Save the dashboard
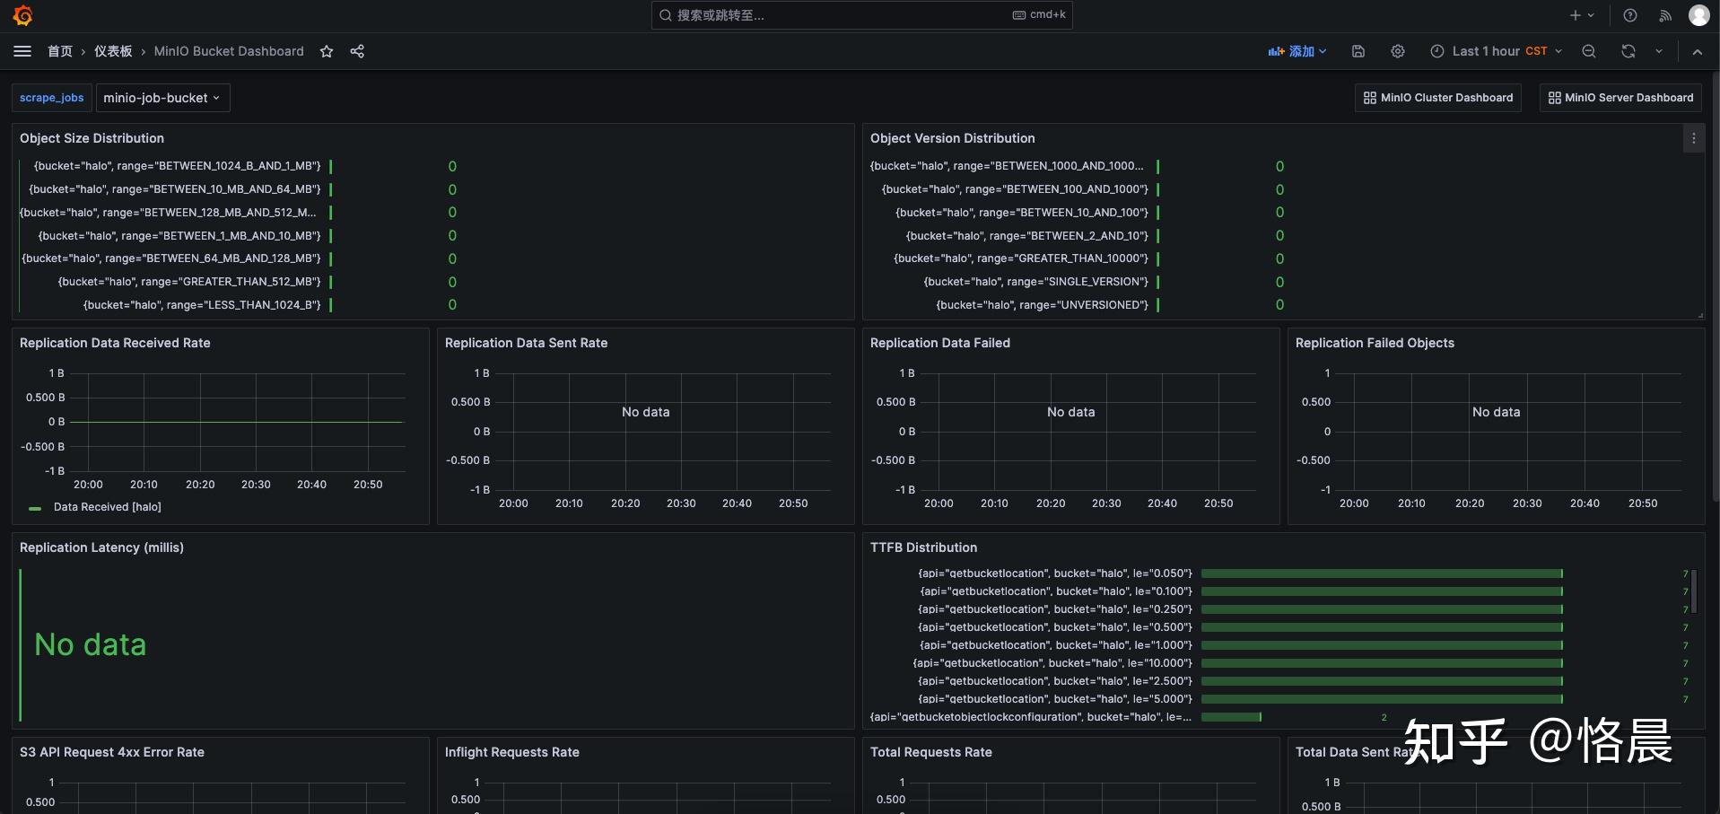The image size is (1720, 814). tap(1358, 51)
